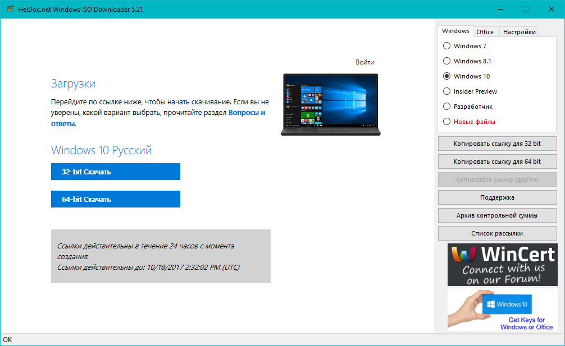The image size is (565, 346).
Task: Open Архив контрольной суммы
Action: [x=497, y=215]
